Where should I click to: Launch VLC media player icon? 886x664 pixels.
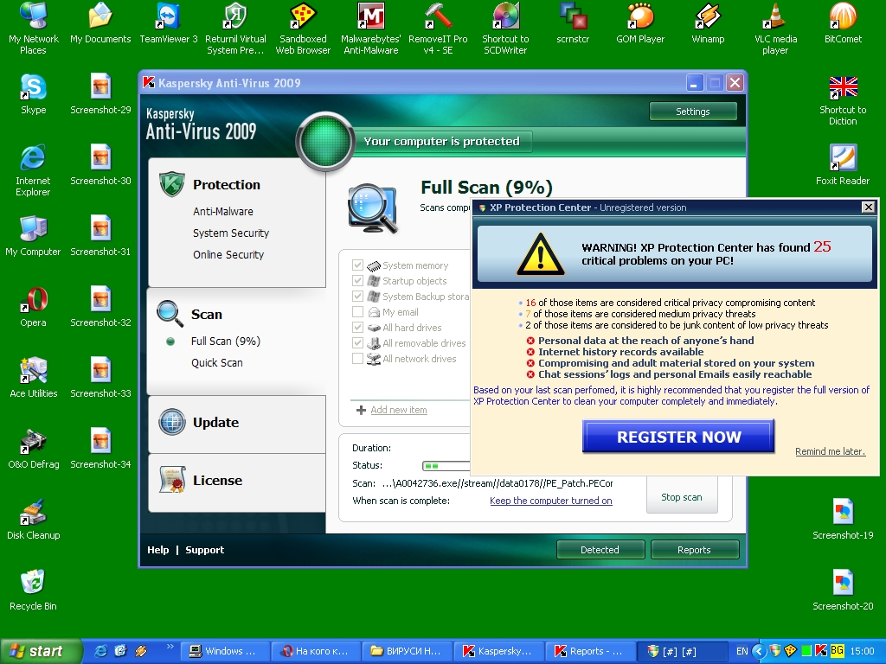click(x=775, y=28)
